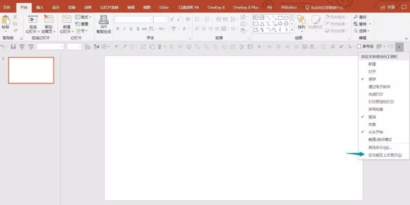Open the font size dropdown in ribbon

[166, 19]
